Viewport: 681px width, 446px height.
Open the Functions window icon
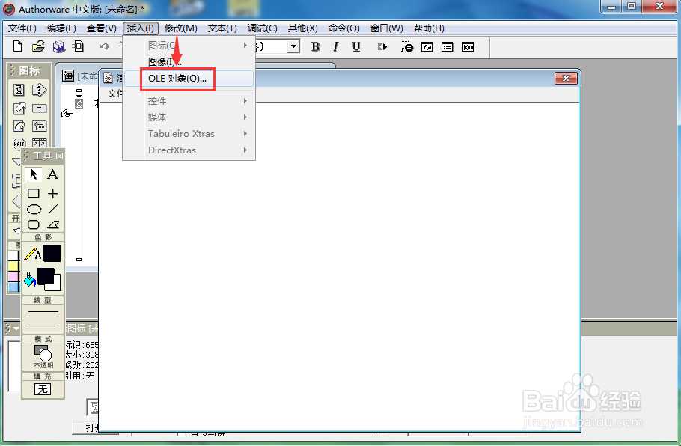point(427,47)
